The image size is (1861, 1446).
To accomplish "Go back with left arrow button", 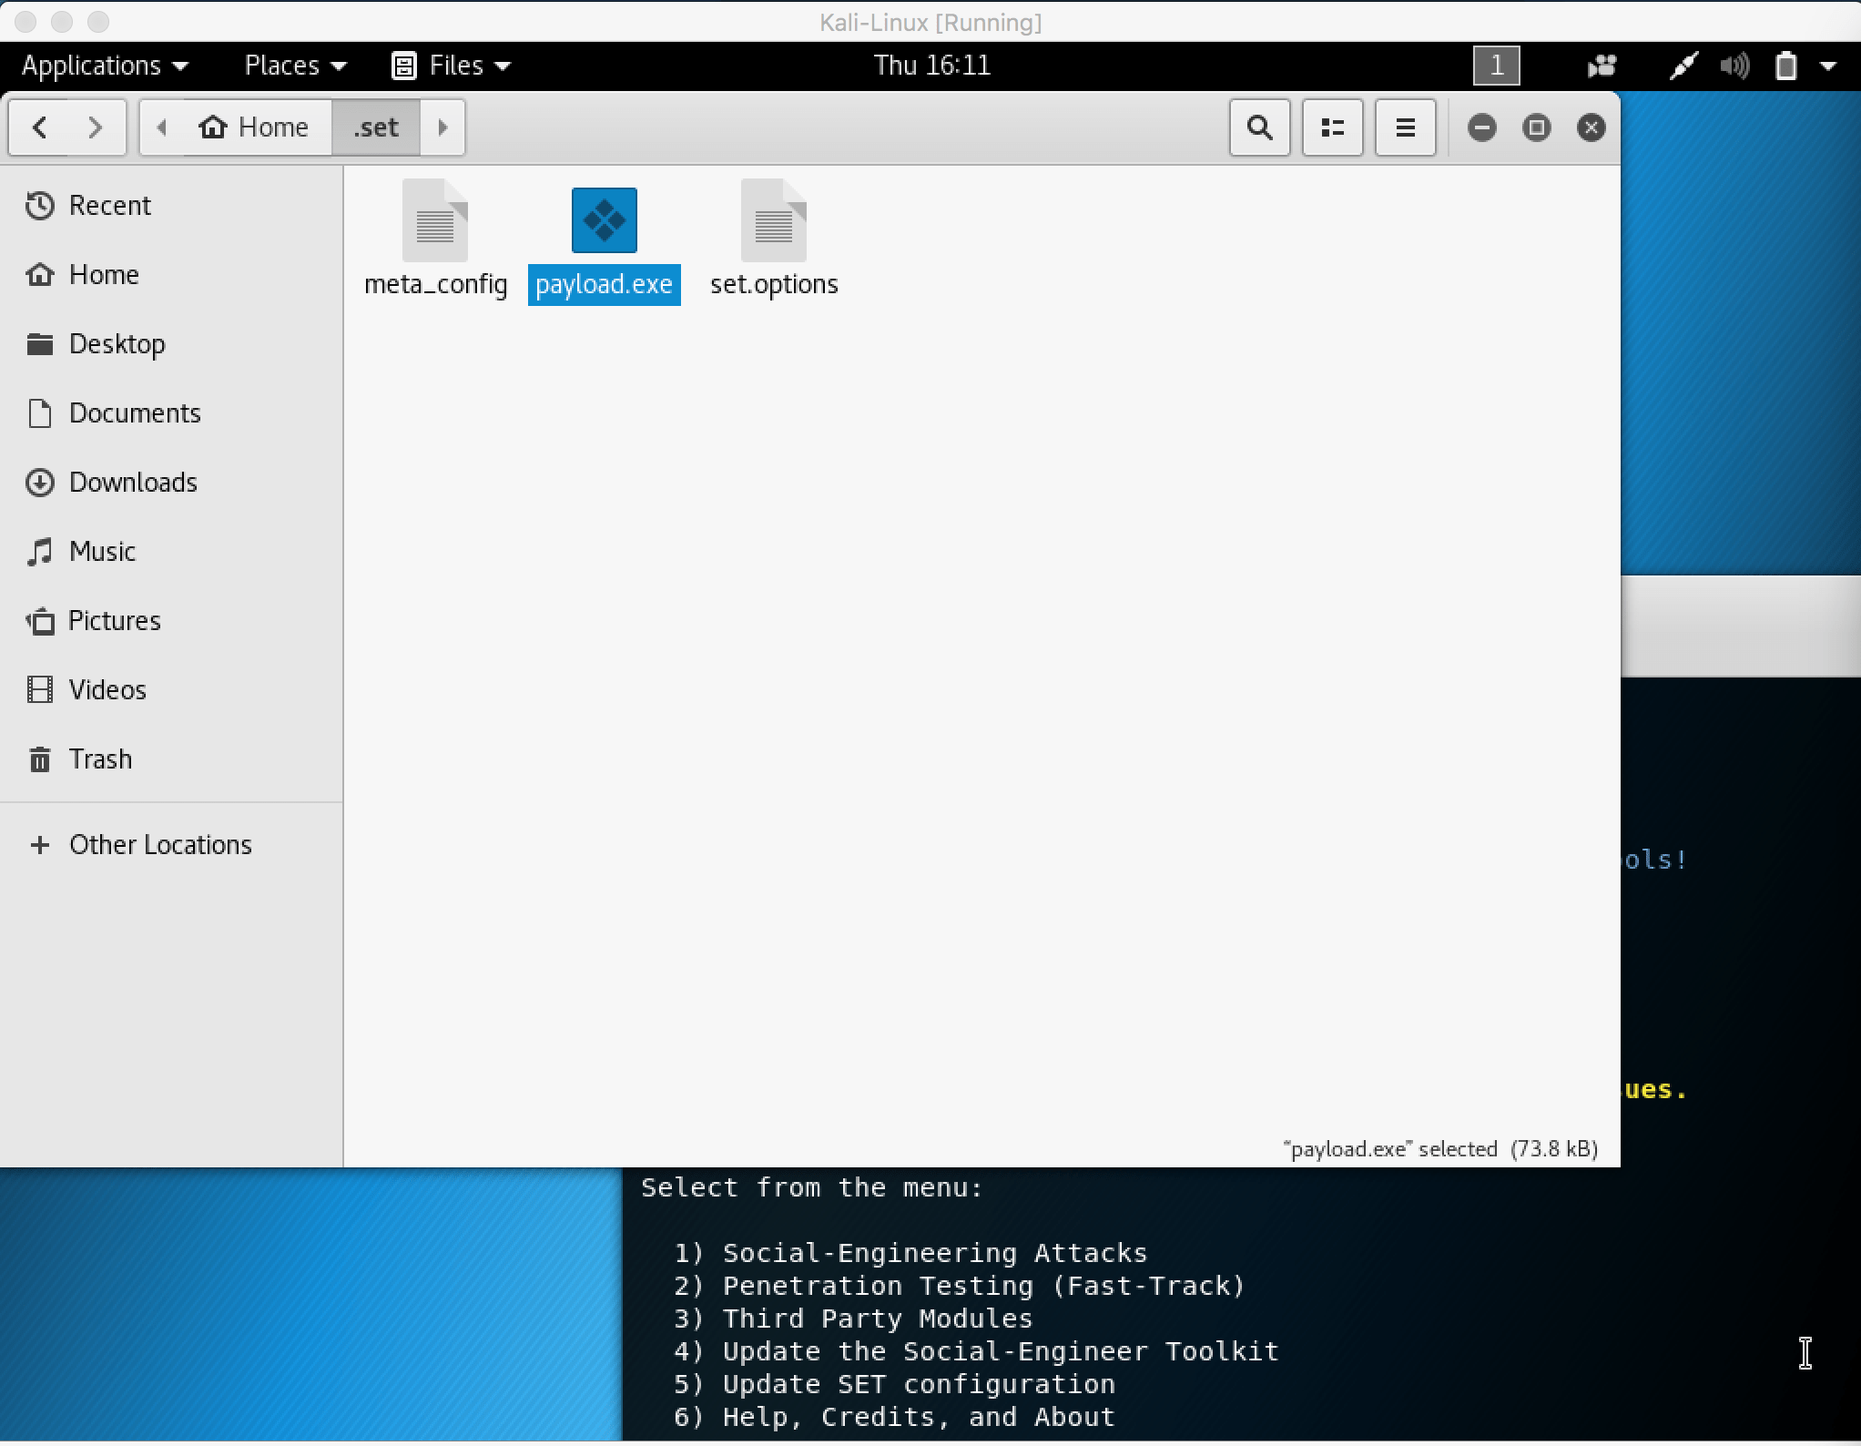I will tap(39, 127).
